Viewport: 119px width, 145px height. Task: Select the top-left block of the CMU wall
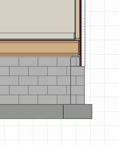coord(9,62)
